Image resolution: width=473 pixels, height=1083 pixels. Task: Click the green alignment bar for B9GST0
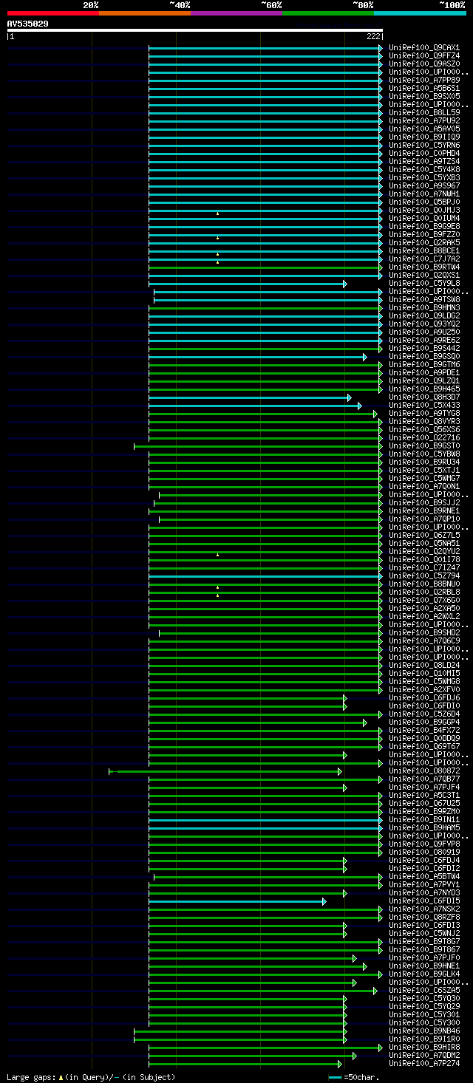tap(257, 446)
